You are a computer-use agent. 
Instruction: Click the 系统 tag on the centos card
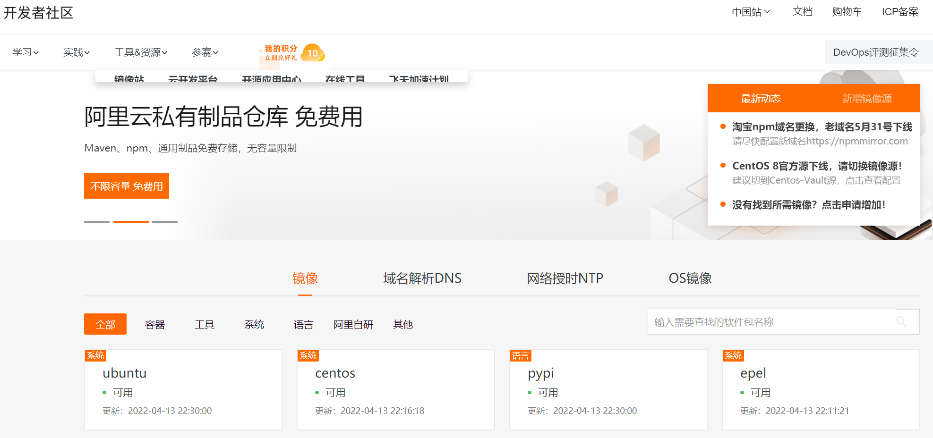(308, 355)
